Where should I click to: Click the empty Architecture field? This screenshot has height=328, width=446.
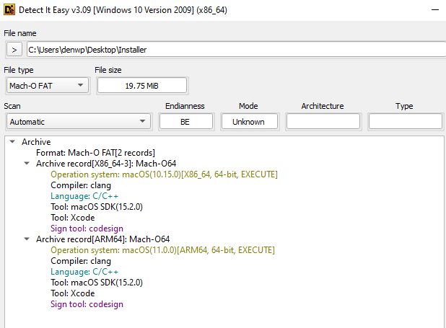tap(323, 122)
